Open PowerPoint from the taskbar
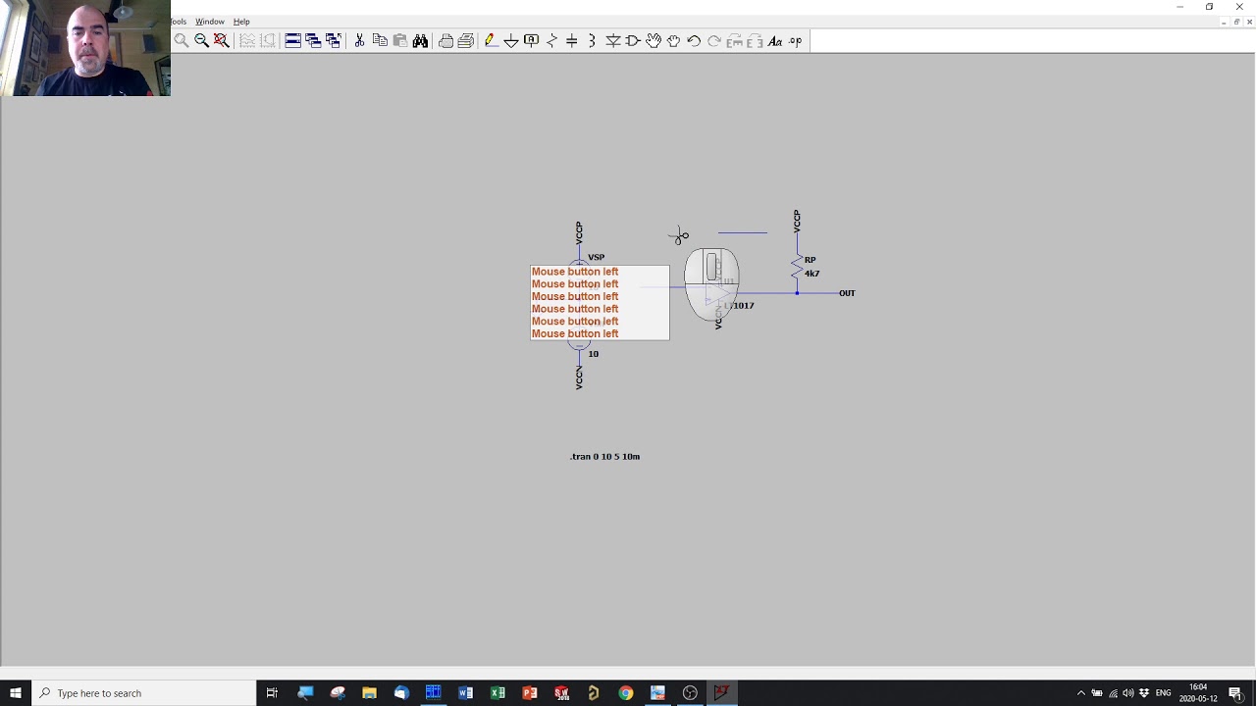This screenshot has height=706, width=1256. pyautogui.click(x=530, y=693)
